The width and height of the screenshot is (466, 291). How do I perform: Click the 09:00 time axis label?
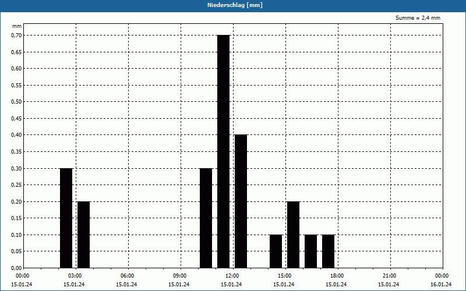pos(179,276)
